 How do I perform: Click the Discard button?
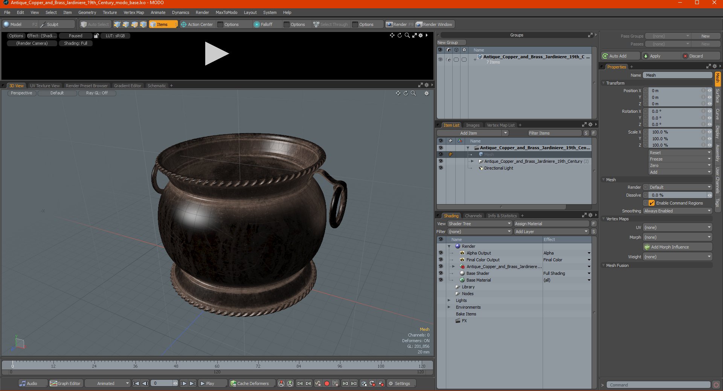(x=701, y=56)
